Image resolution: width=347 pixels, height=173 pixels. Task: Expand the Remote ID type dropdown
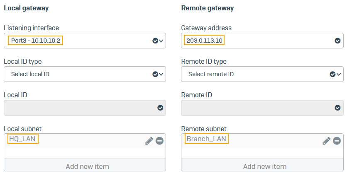[339, 74]
